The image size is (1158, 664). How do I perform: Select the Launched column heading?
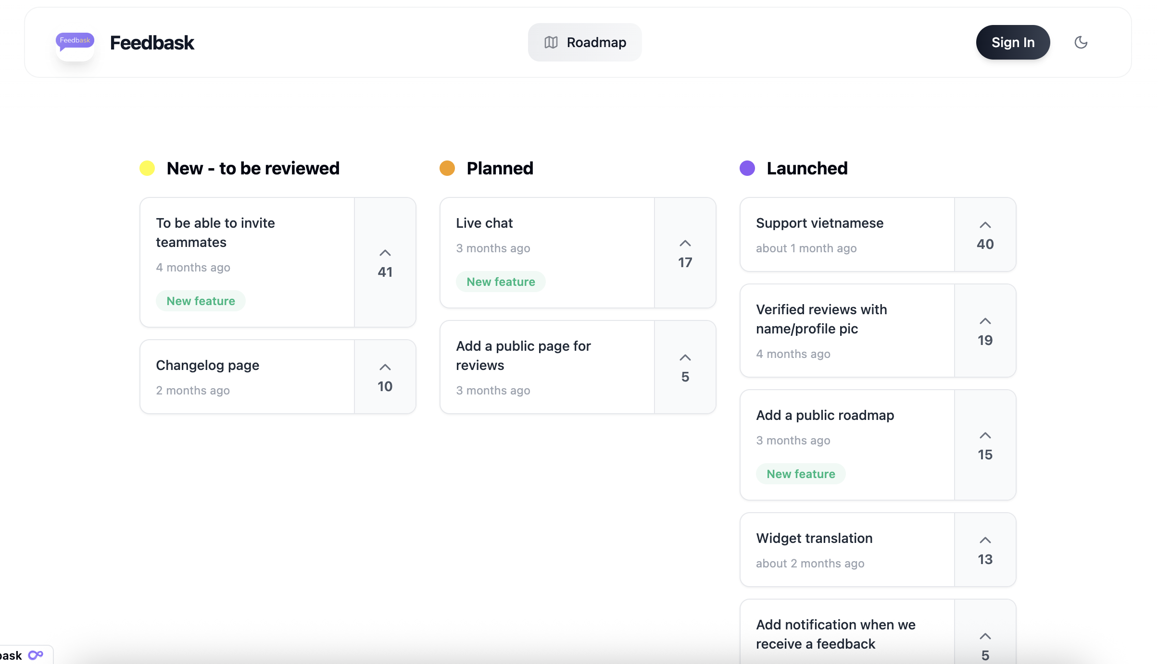(806, 168)
